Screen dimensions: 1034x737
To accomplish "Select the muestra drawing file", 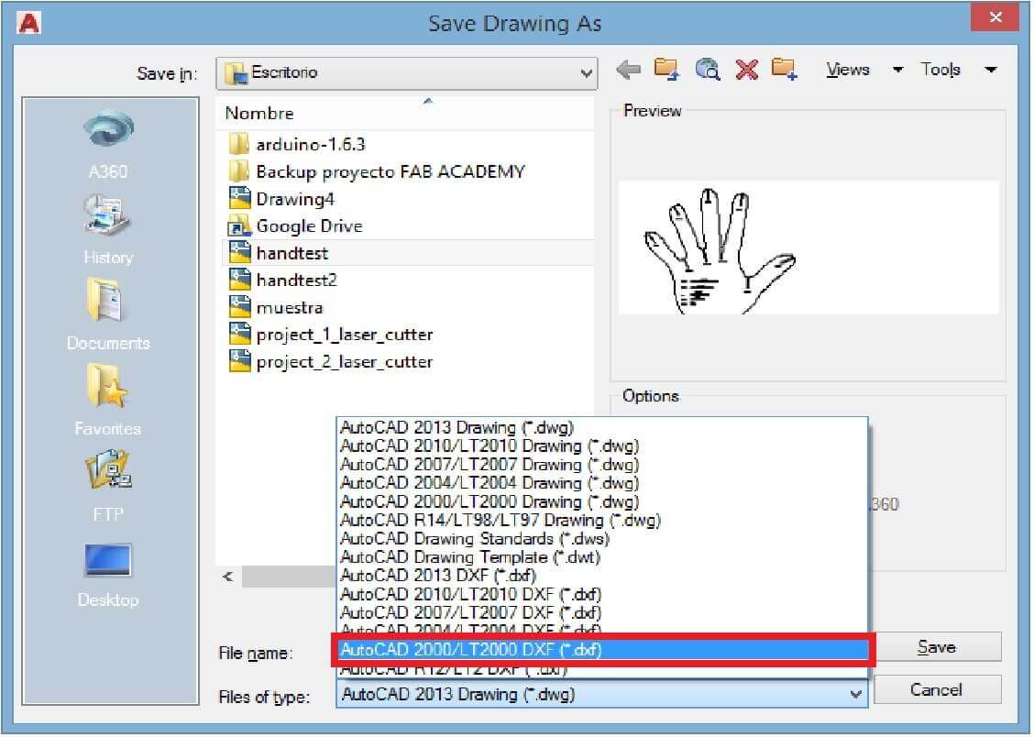I will [275, 307].
